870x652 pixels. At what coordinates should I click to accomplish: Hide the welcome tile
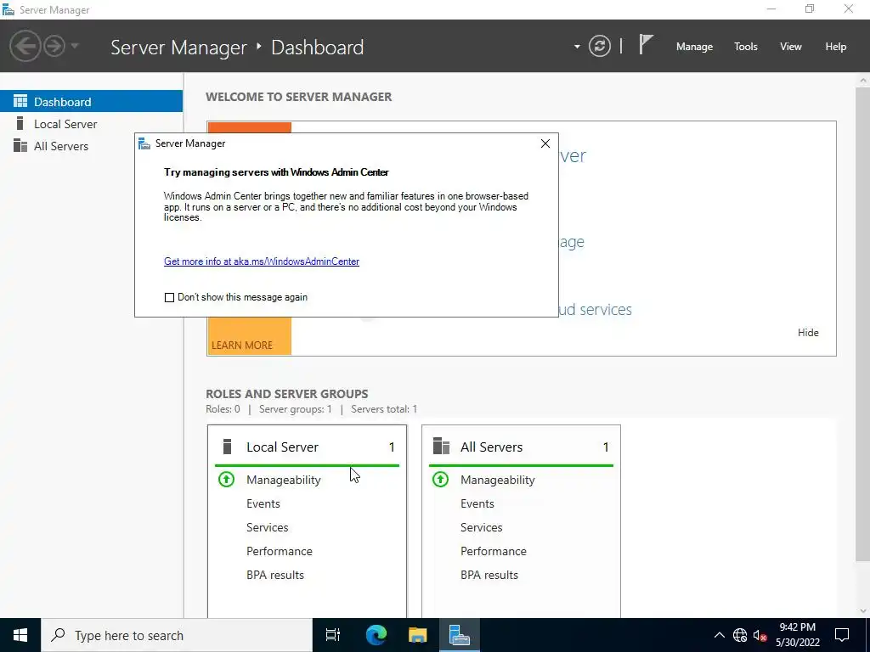click(808, 333)
